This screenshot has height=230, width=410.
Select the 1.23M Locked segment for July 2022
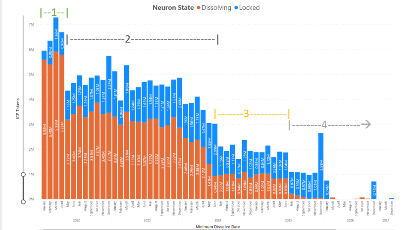coord(79,91)
